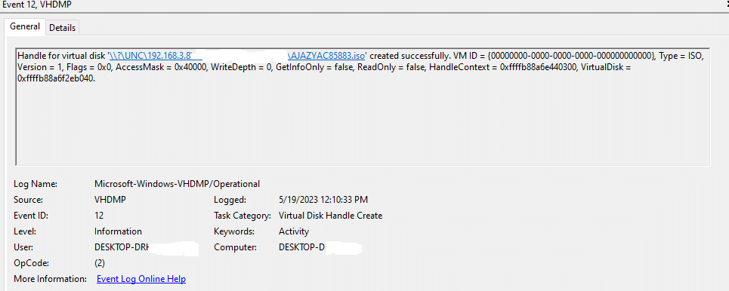Select the Keywords field showing Activity
Viewport: 729px width, 291px height.
(x=294, y=231)
